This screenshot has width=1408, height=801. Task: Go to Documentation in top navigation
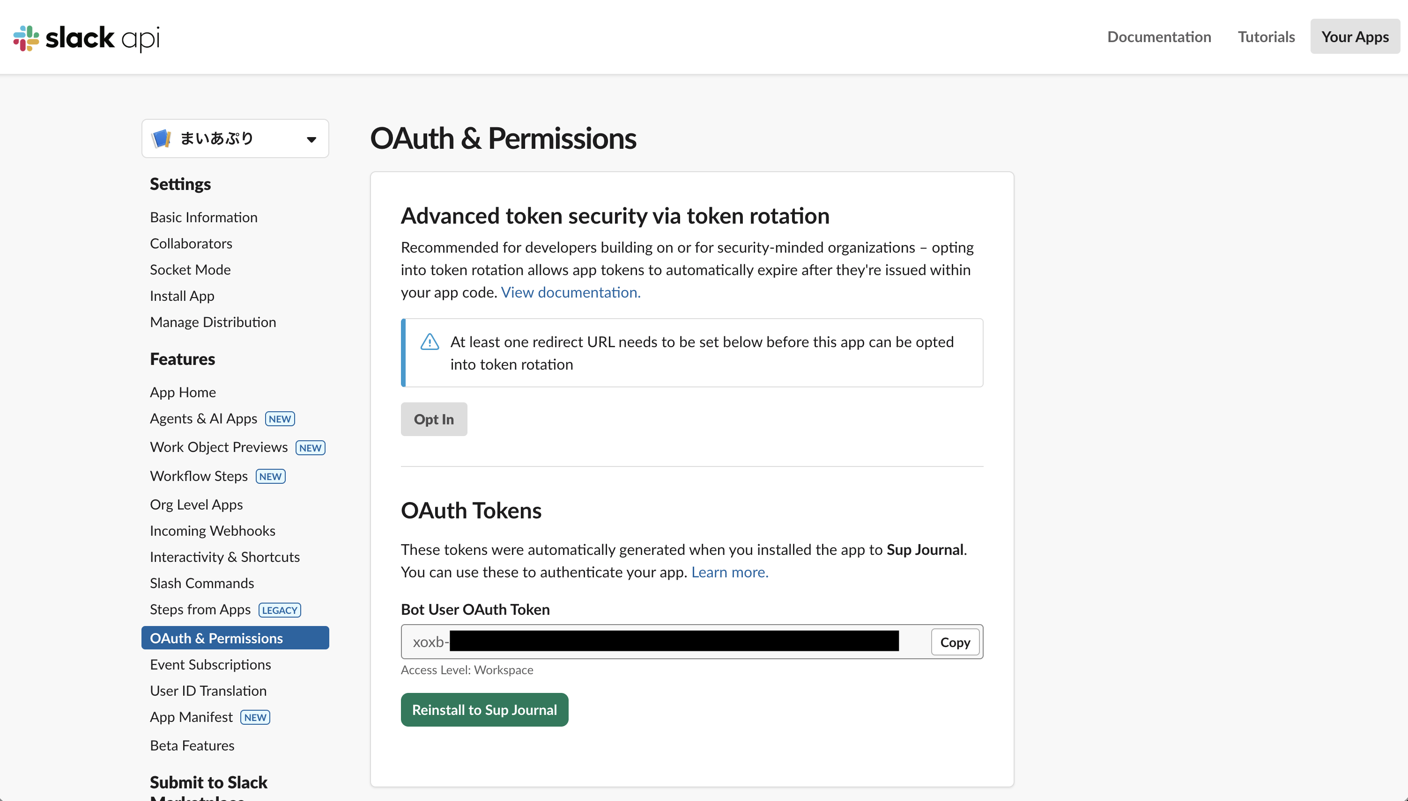pos(1158,36)
